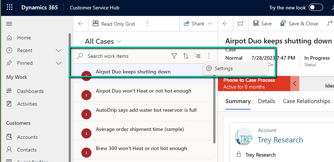Open grid command bar more options
Screen dimensions: 334x162
coord(147,24)
